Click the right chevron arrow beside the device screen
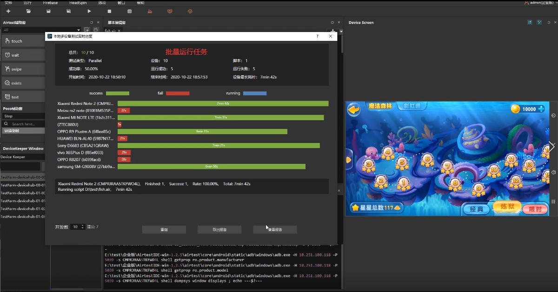 [551, 146]
